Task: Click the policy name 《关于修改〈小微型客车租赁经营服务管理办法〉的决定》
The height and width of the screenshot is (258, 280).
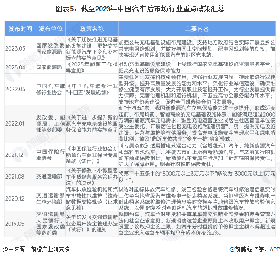Action: point(92,177)
